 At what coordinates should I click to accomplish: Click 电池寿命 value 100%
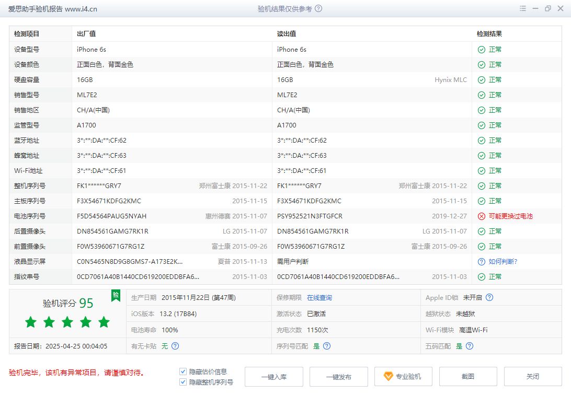pos(170,330)
